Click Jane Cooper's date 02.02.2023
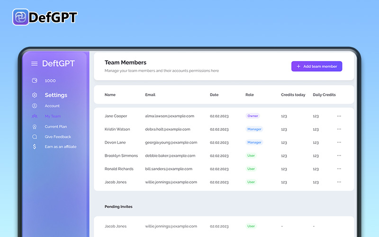Viewport: 379px width, 237px height. click(x=219, y=116)
